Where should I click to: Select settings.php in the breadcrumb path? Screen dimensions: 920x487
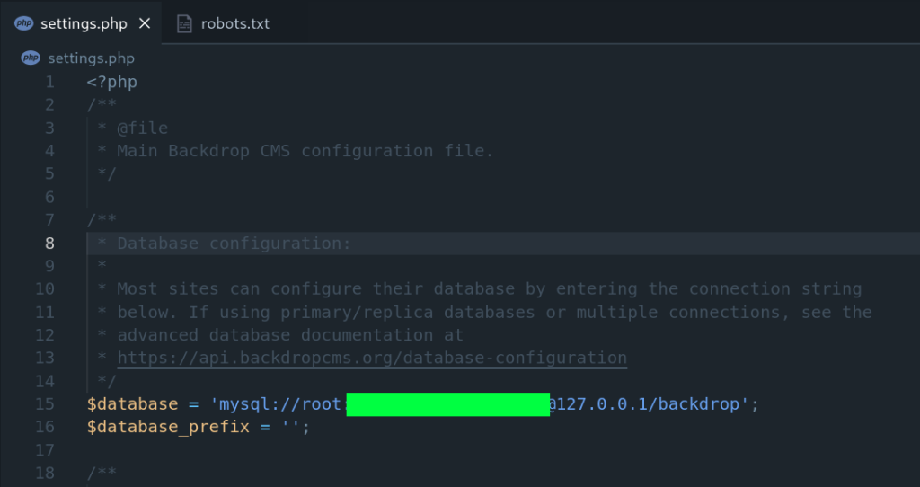pos(91,58)
